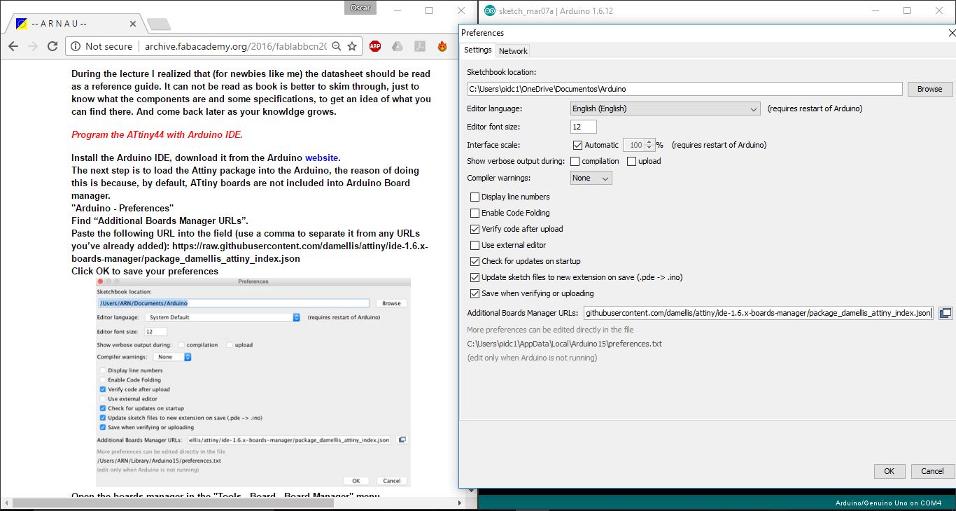The image size is (956, 511).
Task: Open Adobe PDF extension icon
Action: pyautogui.click(x=419, y=46)
